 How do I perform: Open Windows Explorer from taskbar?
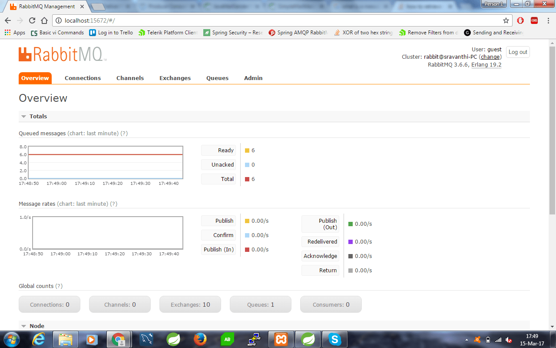(66, 339)
